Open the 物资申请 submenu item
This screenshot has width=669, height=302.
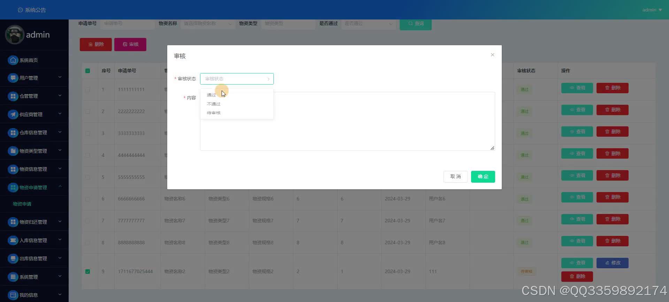[x=22, y=204]
